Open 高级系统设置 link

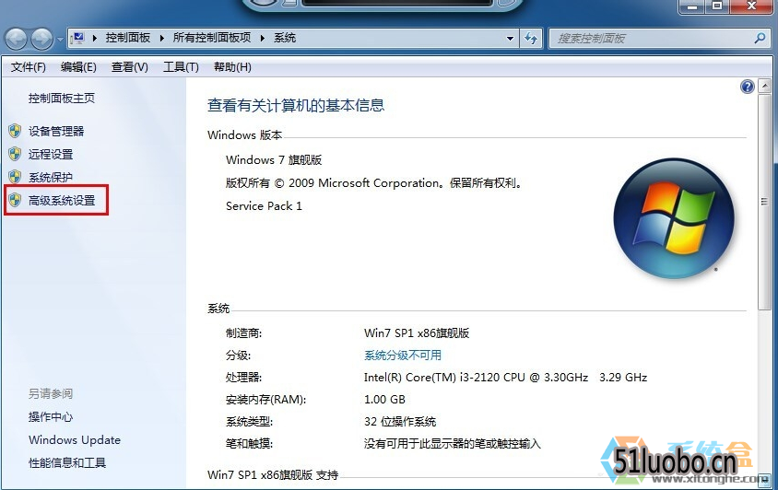62,201
